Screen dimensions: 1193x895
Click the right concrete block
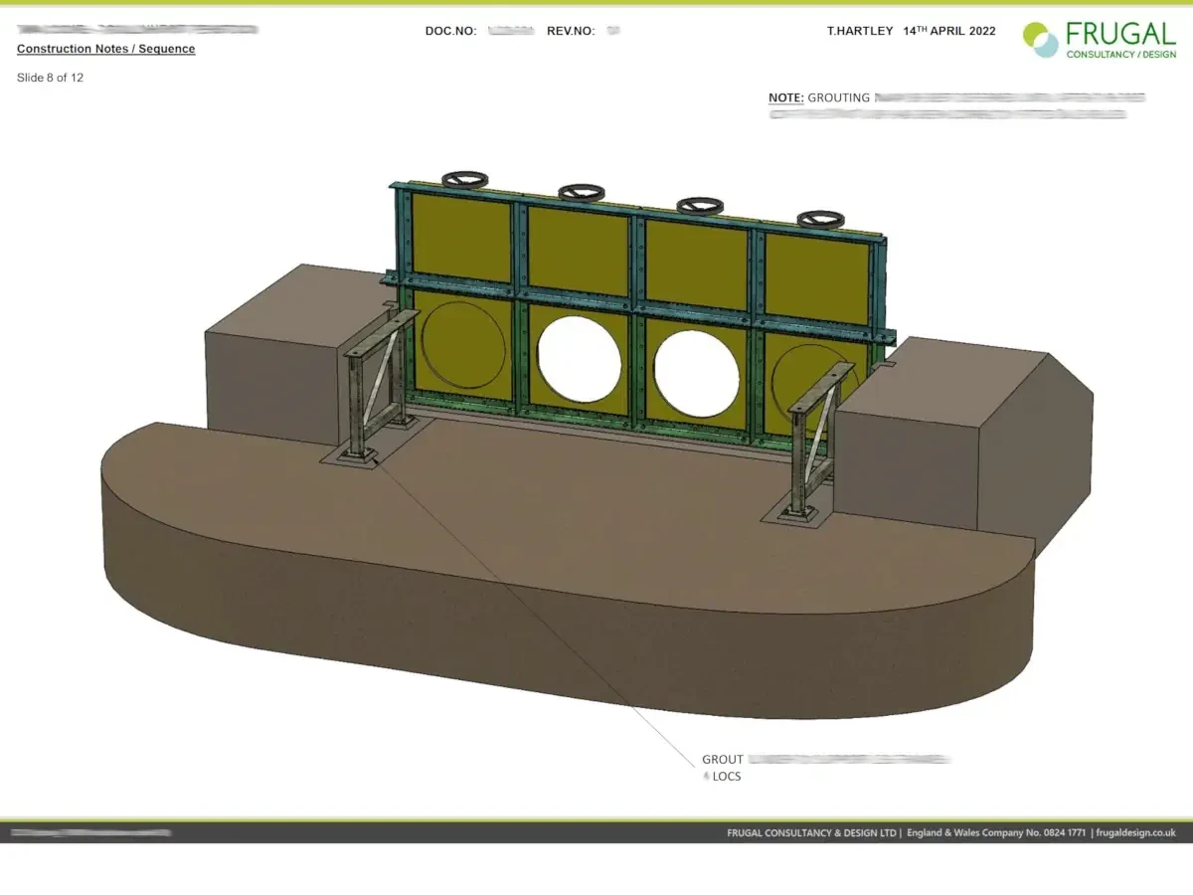point(954,438)
